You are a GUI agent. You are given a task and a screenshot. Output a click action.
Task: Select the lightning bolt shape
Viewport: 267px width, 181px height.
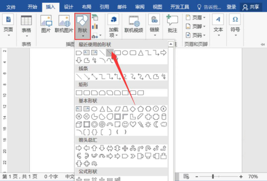tap(141, 125)
